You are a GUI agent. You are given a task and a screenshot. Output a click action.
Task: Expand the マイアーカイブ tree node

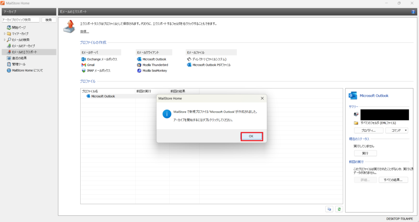[x=5, y=34]
